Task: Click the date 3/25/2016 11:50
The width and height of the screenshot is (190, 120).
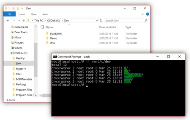Action: pos(109,38)
